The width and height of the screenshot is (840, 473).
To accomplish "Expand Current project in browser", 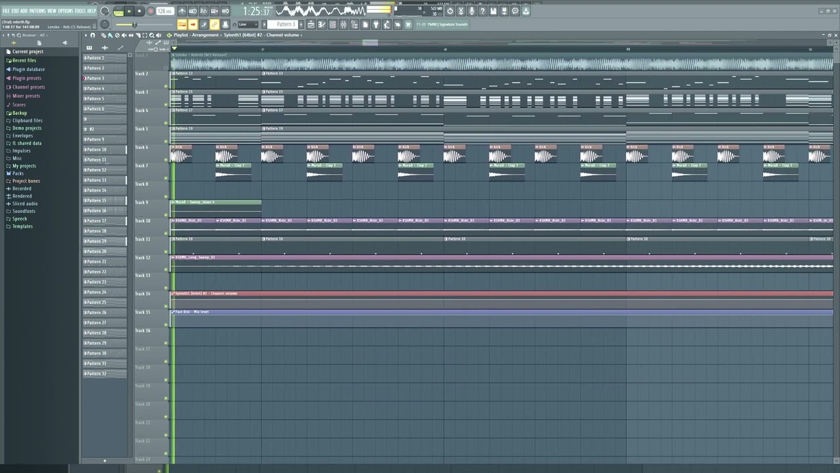I will pyautogui.click(x=28, y=51).
